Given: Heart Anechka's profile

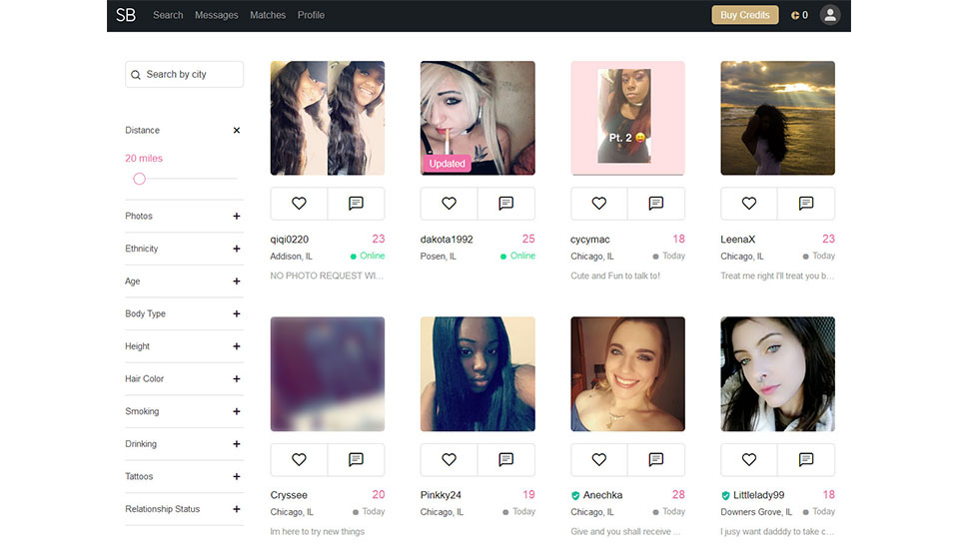Looking at the screenshot, I should coord(599,459).
